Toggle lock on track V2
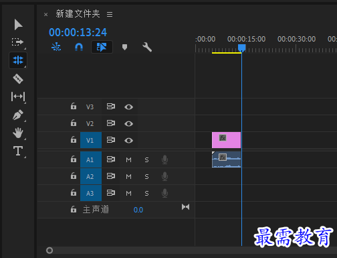This screenshot has height=258, width=337. [x=74, y=123]
